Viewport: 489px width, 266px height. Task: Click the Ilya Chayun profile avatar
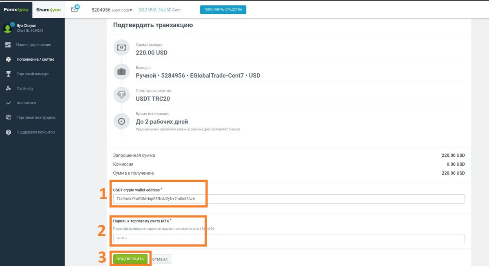(x=8, y=28)
